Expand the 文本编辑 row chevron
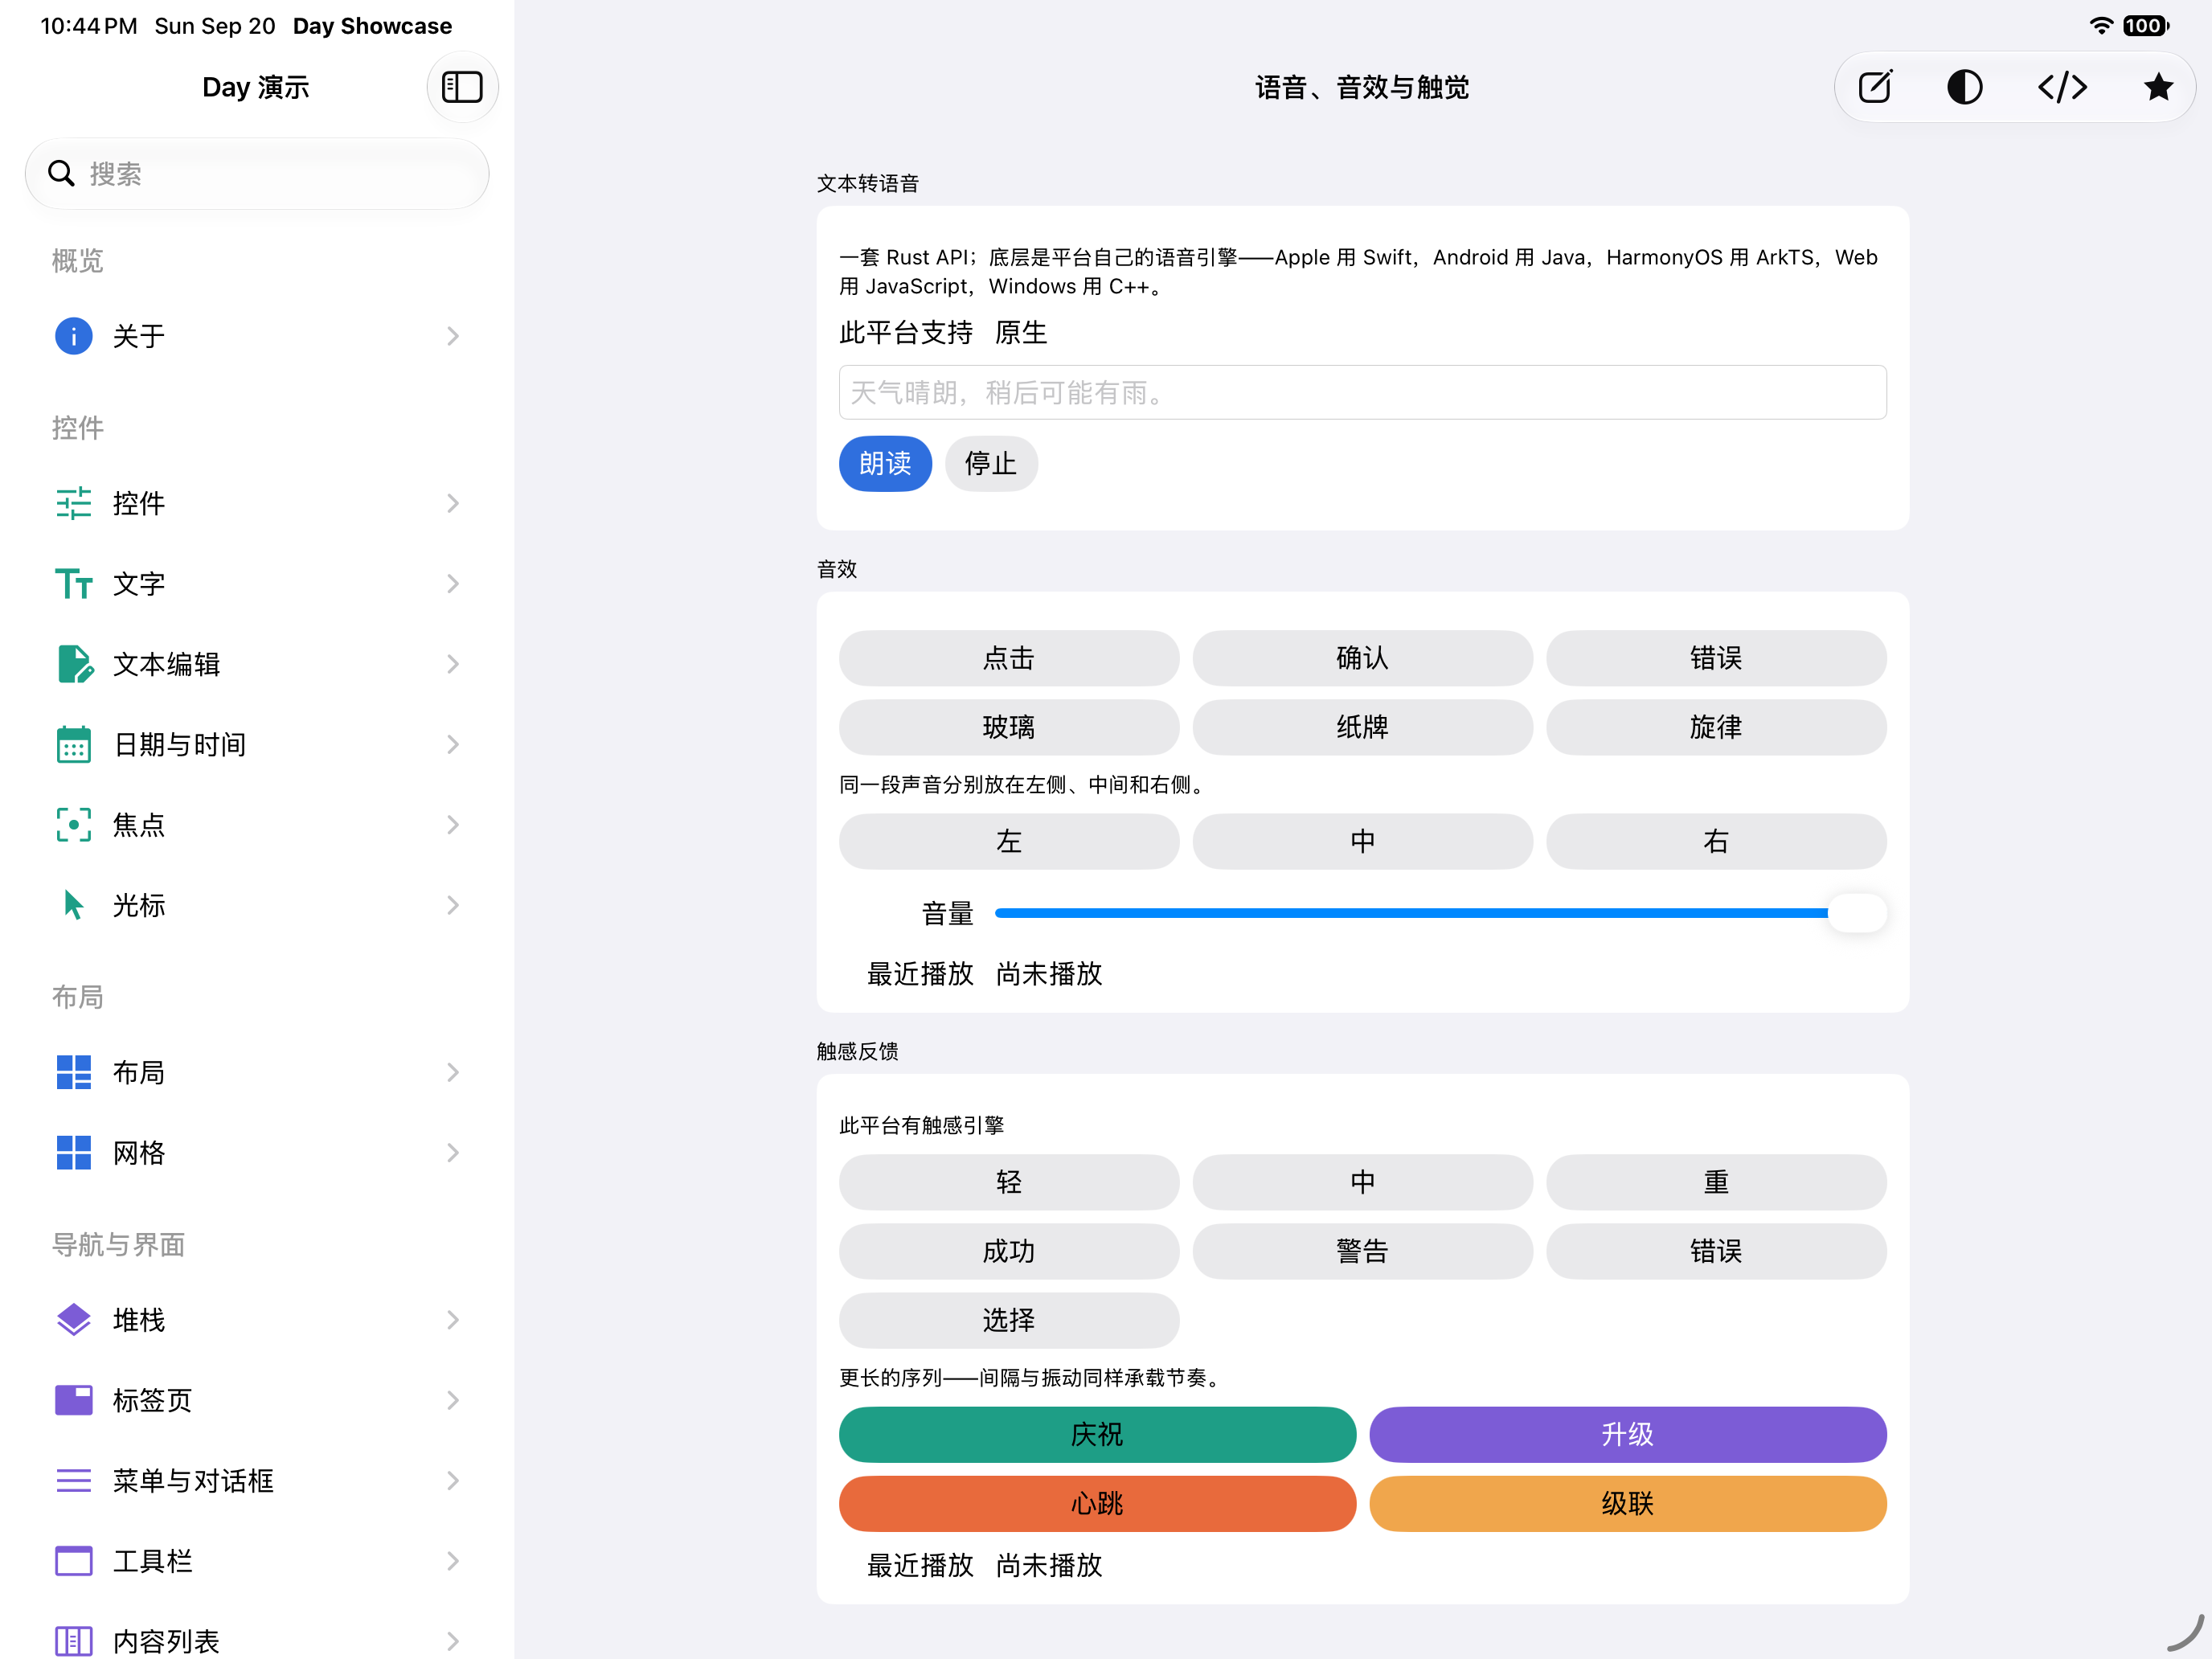2212x1659 pixels. [x=453, y=664]
